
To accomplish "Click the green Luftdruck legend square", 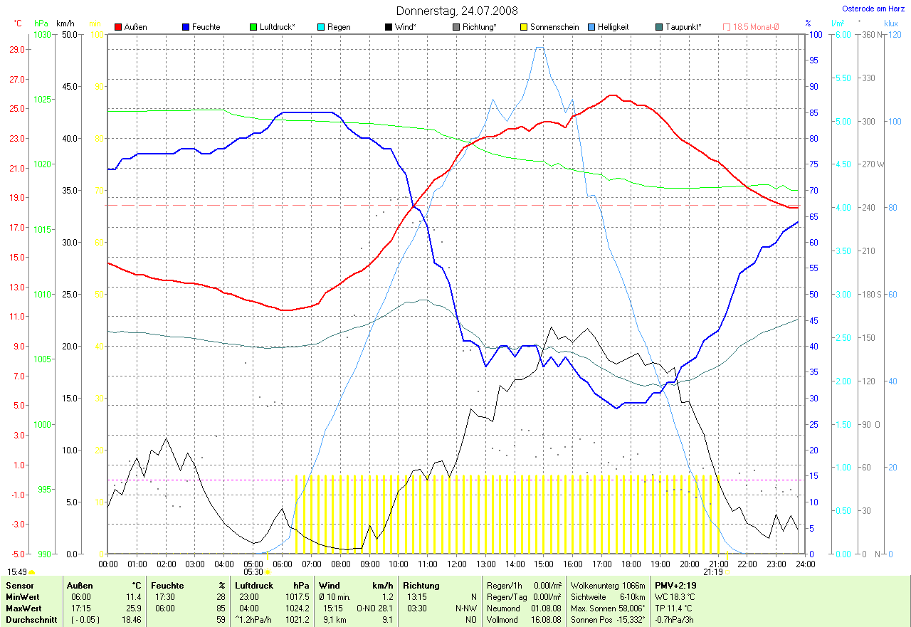I will (x=253, y=27).
